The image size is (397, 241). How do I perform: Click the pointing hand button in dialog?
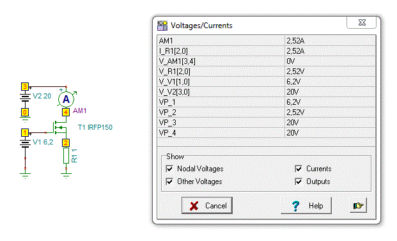(358, 206)
